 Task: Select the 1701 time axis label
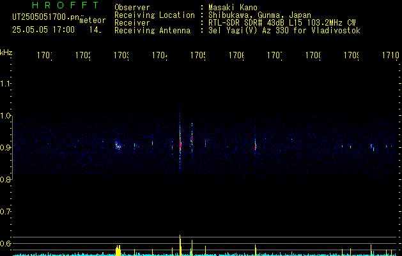pyautogui.click(x=45, y=55)
